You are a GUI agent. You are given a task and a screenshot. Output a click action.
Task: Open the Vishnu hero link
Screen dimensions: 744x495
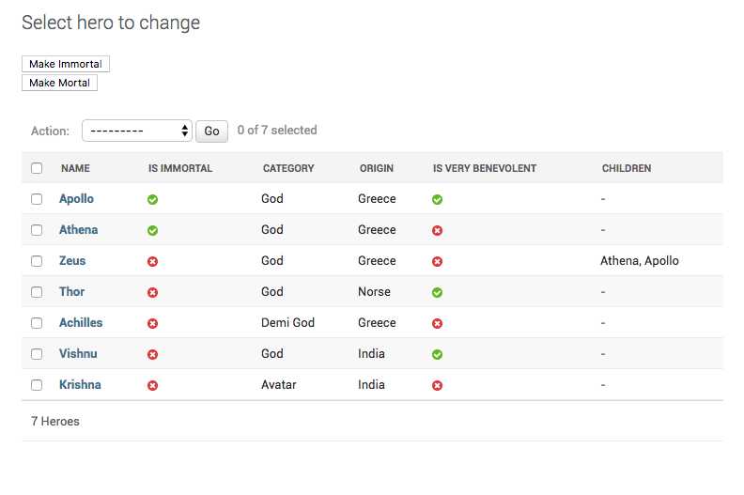(78, 353)
